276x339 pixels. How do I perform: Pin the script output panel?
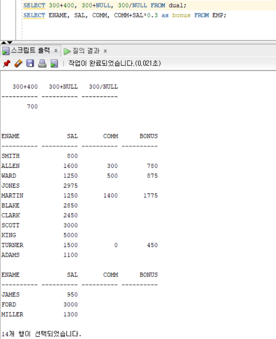[6, 64]
